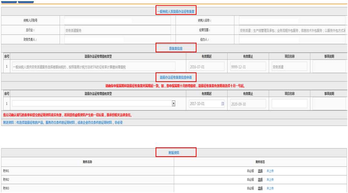Click 未上传 status for 附件3
348x193 pixels.
[x=270, y=188]
